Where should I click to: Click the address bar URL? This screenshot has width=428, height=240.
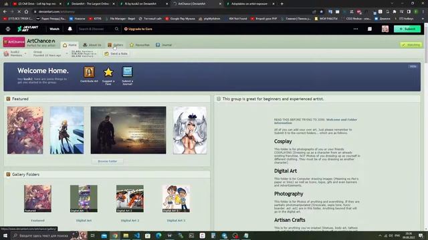pyautogui.click(x=56, y=12)
